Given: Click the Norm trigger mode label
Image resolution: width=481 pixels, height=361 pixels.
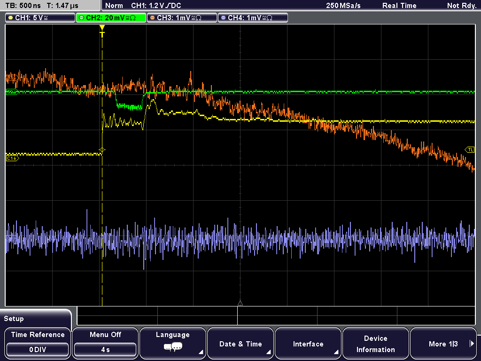Looking at the screenshot, I should click(x=114, y=6).
